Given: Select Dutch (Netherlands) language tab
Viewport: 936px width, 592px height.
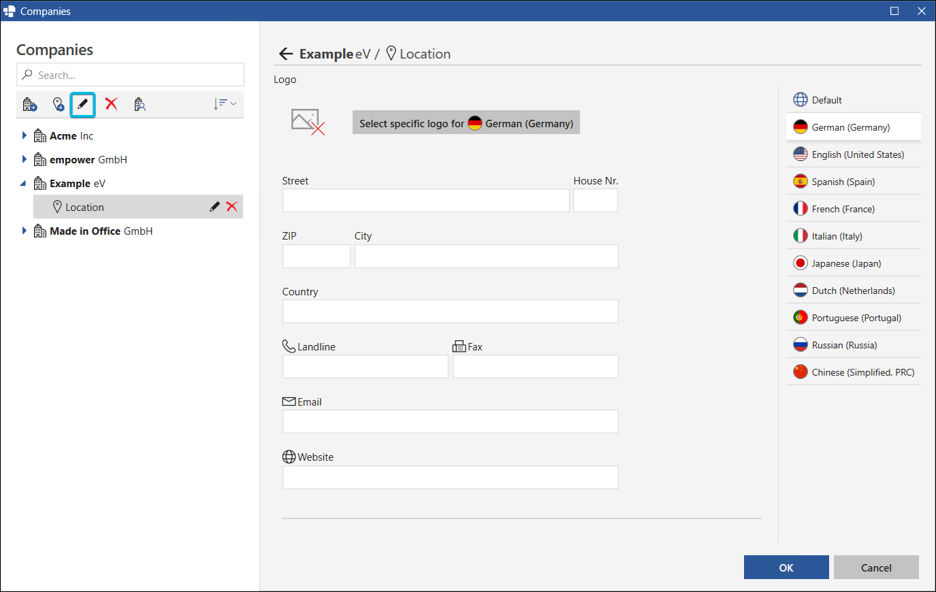Looking at the screenshot, I should (x=854, y=290).
